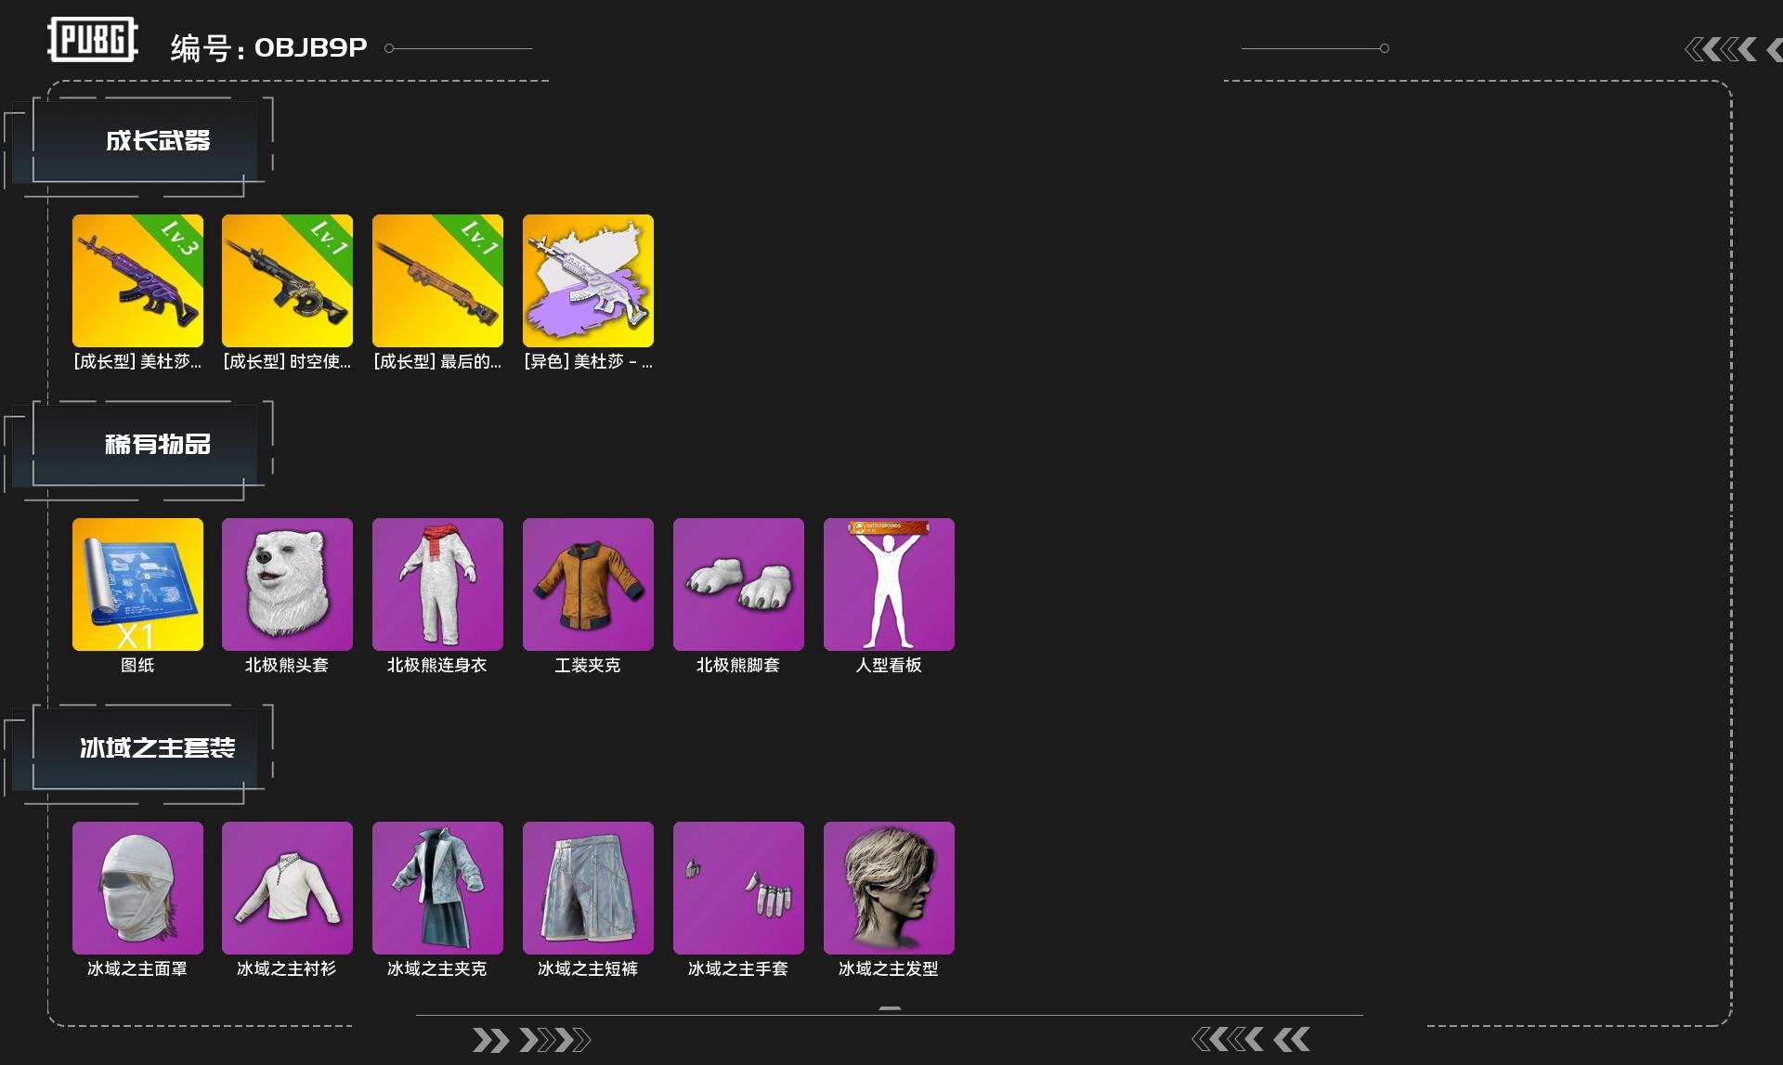This screenshot has height=1065, width=1783.
Task: Open the 人型看板 emote item
Action: tap(889, 584)
